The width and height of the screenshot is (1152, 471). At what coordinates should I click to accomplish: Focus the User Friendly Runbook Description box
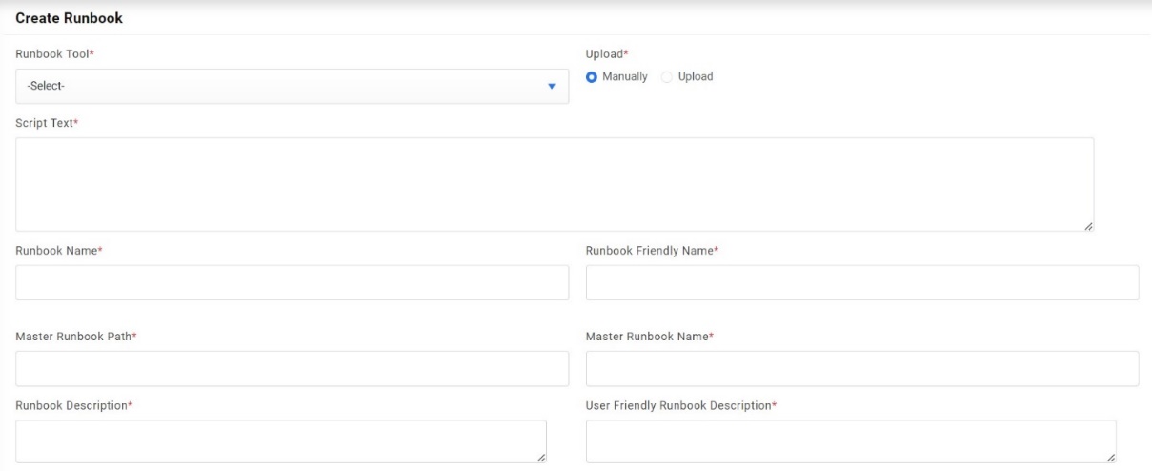click(x=850, y=441)
